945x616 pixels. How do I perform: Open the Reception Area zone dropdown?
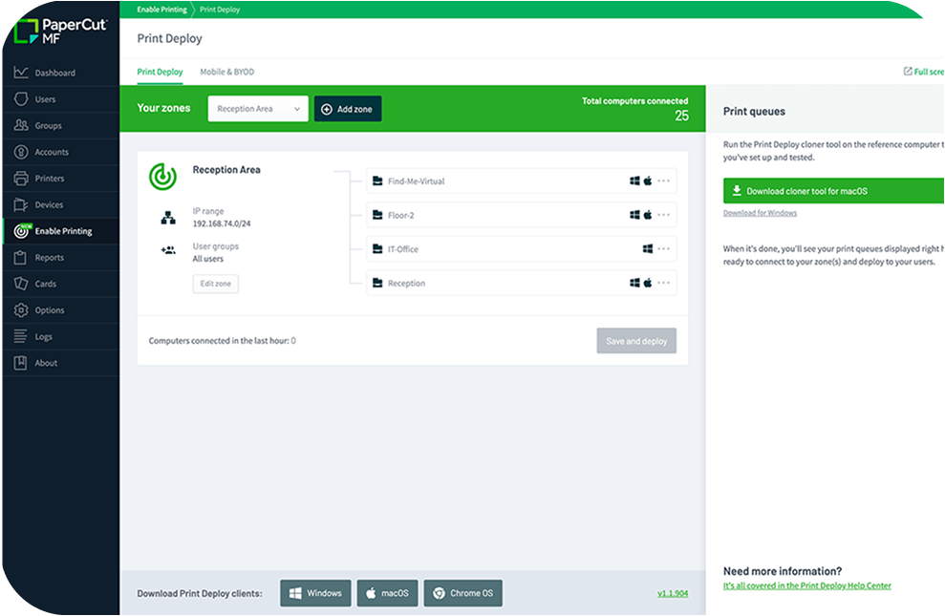pyautogui.click(x=258, y=108)
